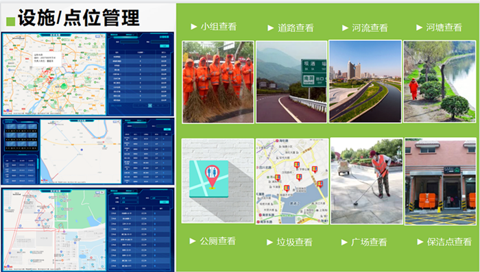This screenshot has width=480, height=272.
Task: Open the 保洁点查看 link text
Action: (449, 242)
